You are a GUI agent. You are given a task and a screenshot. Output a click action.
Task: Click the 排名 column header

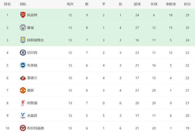8,4
